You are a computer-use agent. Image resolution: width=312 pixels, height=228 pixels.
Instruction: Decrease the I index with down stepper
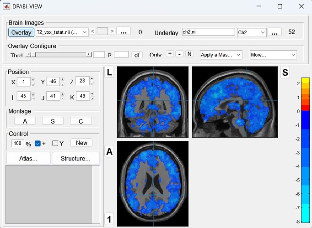(x=33, y=98)
